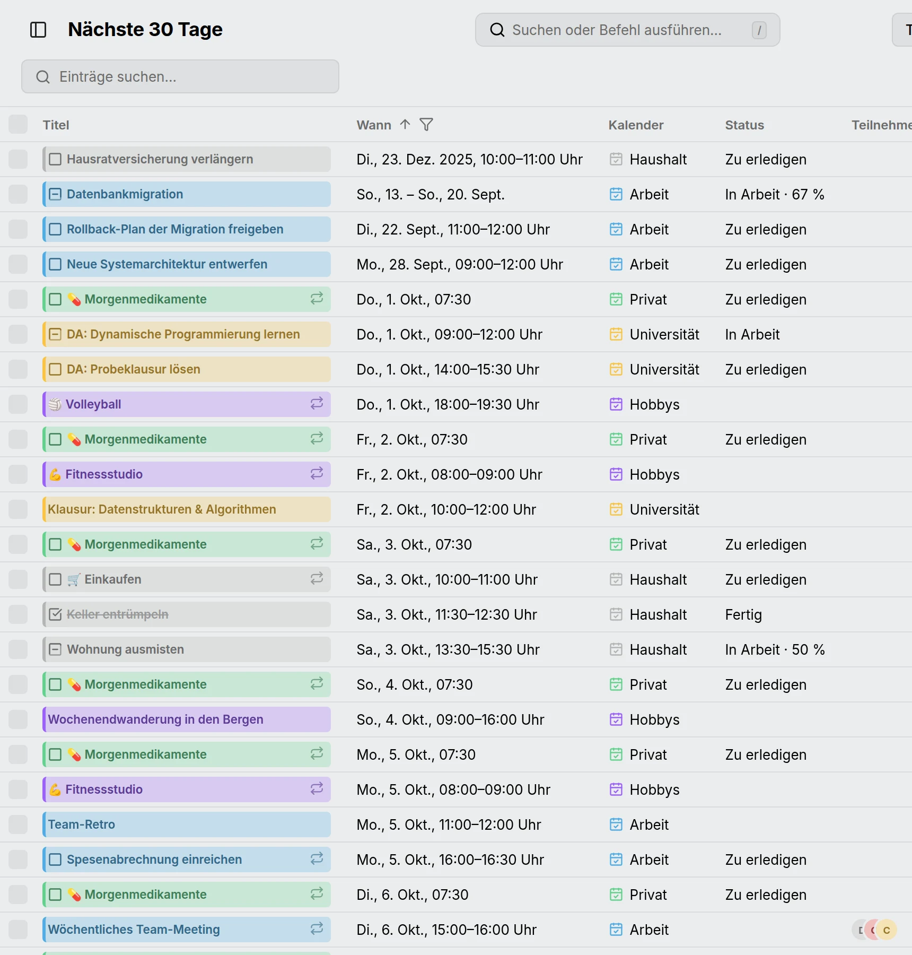Uncheck the completed Keller entrümpeln task
This screenshot has height=955, width=912.
55,614
